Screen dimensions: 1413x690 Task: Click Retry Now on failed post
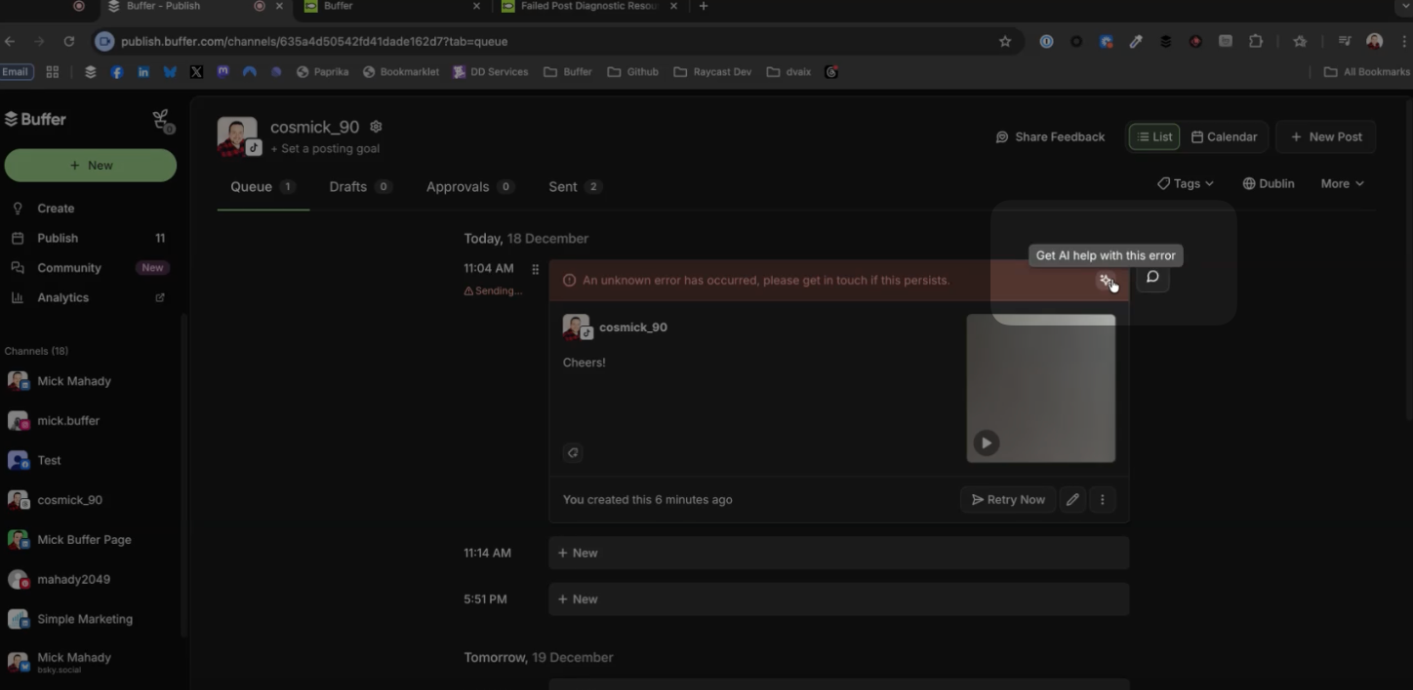pyautogui.click(x=1008, y=500)
